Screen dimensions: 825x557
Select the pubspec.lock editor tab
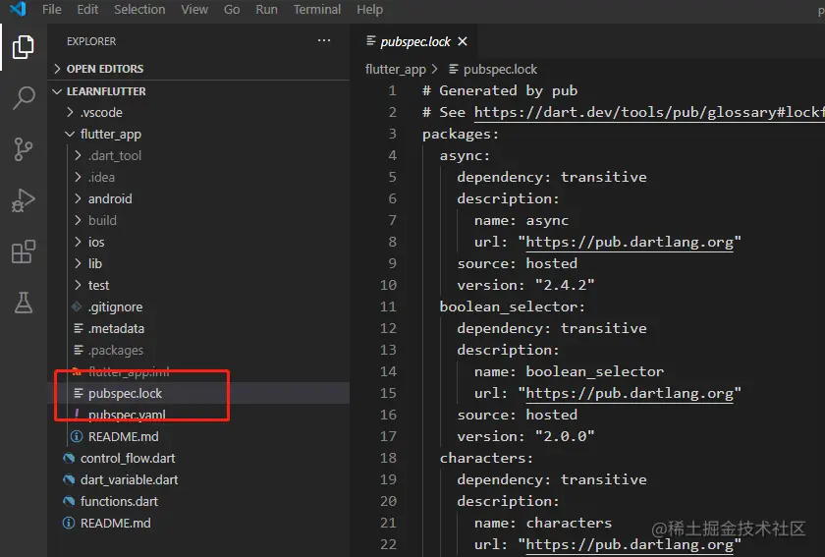point(415,41)
